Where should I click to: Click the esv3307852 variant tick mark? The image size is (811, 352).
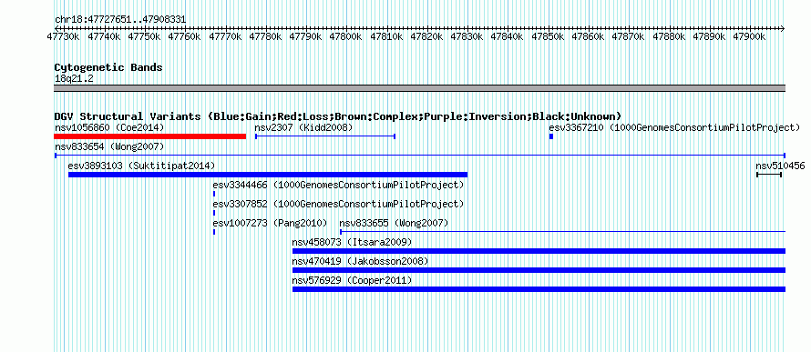pos(214,213)
